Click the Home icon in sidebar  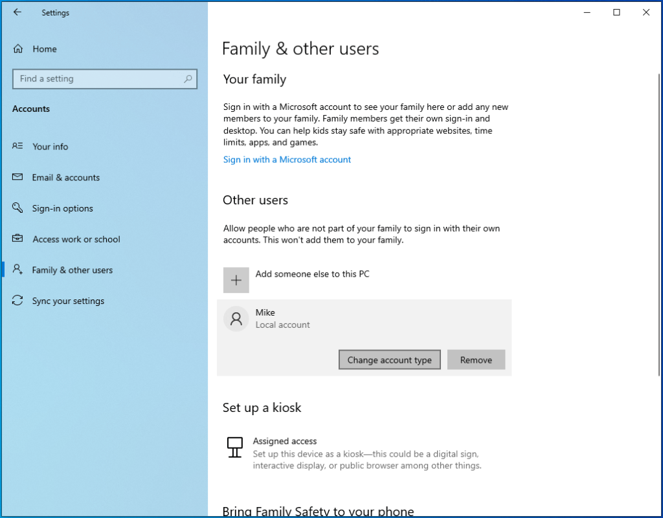pos(17,49)
